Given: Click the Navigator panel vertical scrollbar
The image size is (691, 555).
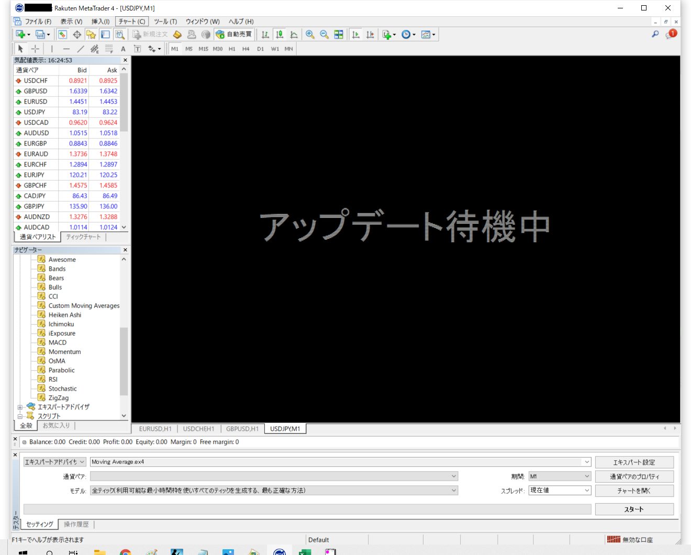Looking at the screenshot, I should click(124, 361).
